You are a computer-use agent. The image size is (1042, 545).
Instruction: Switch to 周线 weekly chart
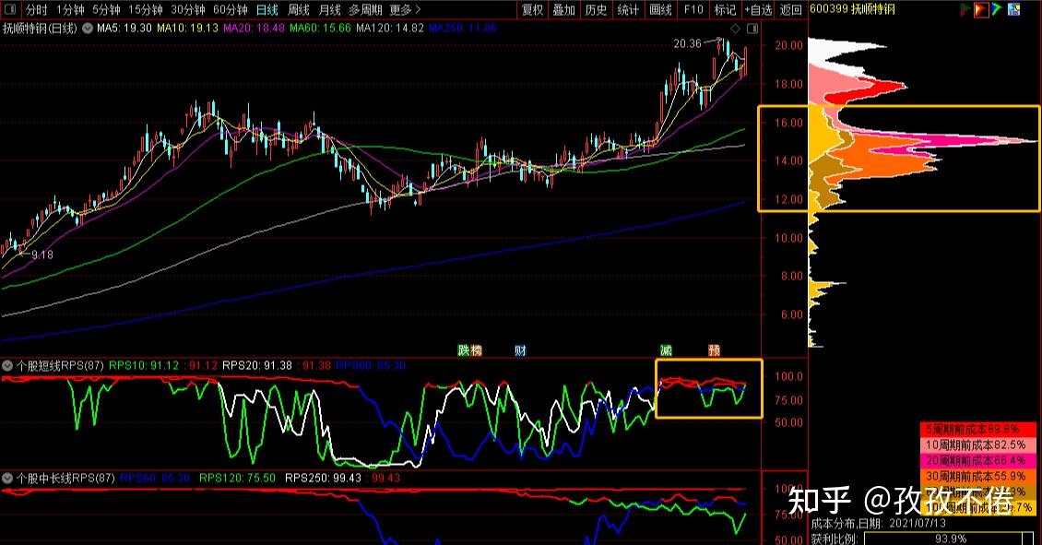299,10
